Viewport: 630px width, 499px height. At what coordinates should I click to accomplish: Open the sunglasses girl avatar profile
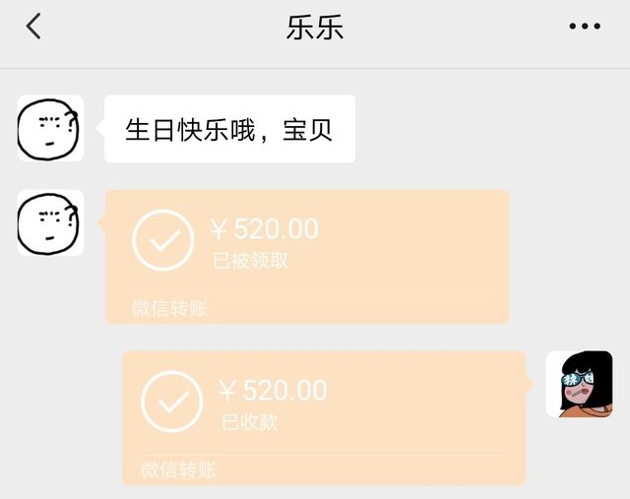(x=579, y=384)
